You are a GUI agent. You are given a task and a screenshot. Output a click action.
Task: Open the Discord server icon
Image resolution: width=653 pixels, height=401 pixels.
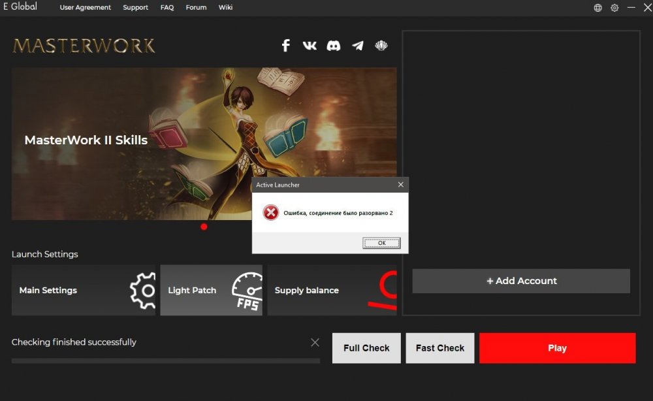(334, 46)
